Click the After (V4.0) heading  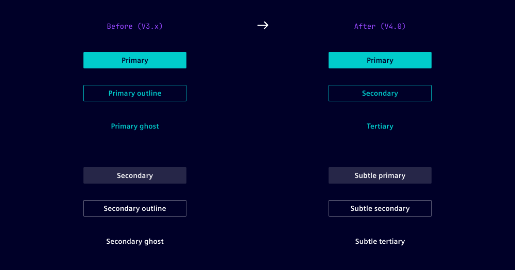click(x=380, y=26)
